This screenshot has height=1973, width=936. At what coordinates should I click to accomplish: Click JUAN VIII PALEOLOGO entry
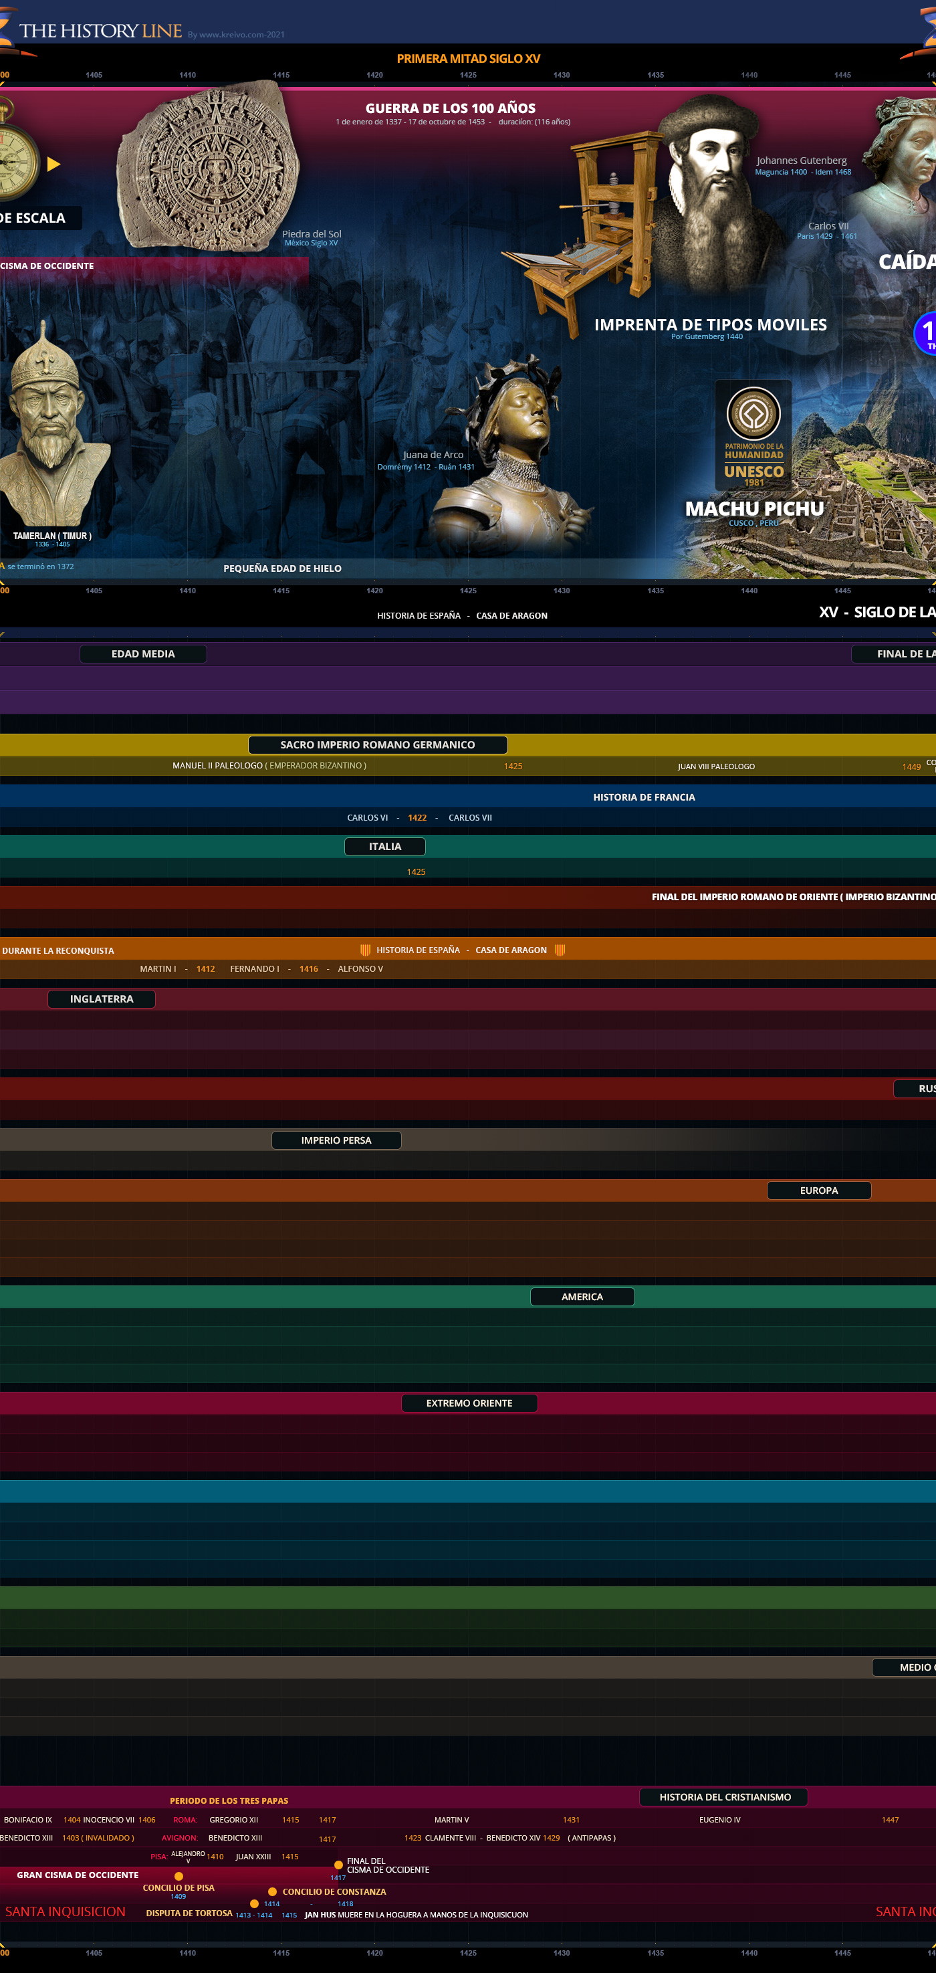(716, 766)
